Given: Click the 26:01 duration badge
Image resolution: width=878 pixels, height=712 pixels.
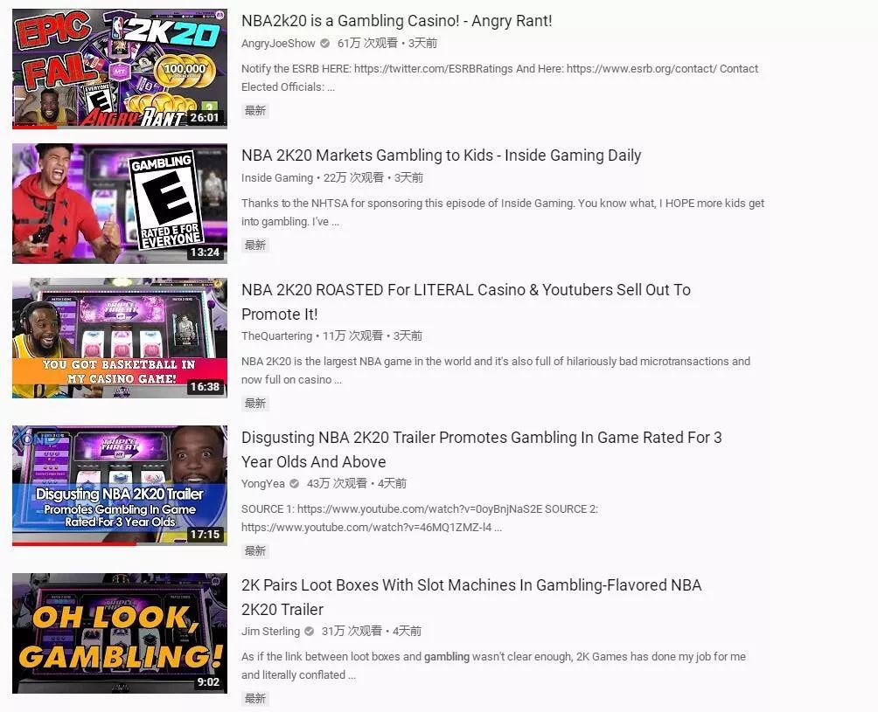Looking at the screenshot, I should tap(205, 117).
